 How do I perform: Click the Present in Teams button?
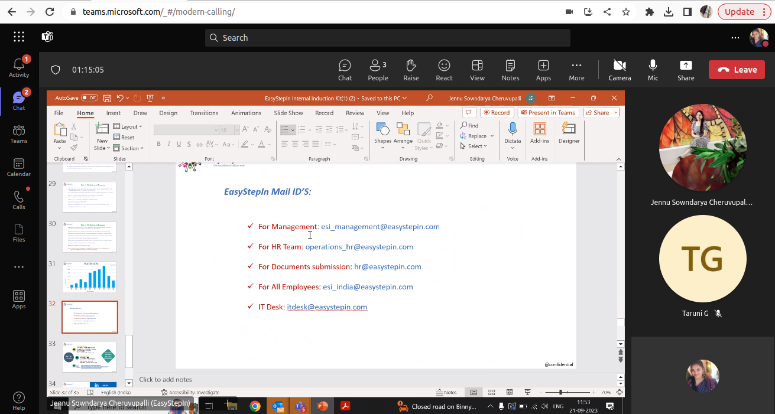tap(547, 113)
